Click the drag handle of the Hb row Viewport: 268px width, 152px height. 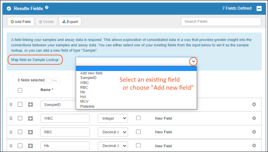(x=11, y=146)
